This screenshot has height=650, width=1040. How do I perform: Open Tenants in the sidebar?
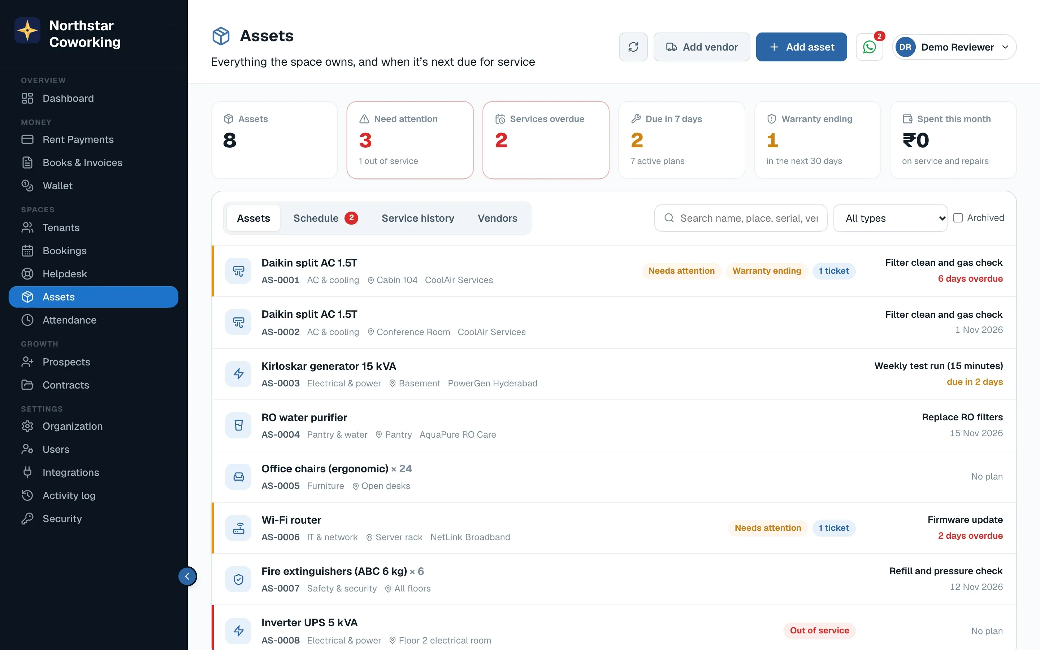(93, 227)
